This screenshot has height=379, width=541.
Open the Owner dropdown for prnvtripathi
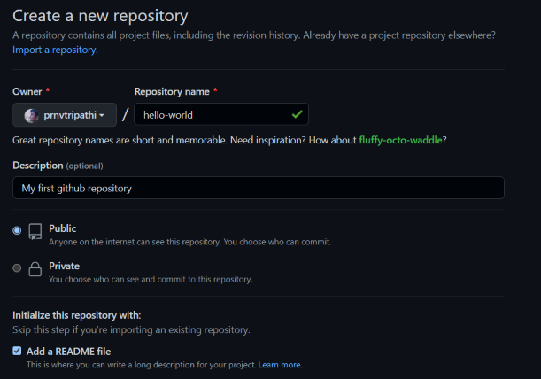pyautogui.click(x=65, y=114)
